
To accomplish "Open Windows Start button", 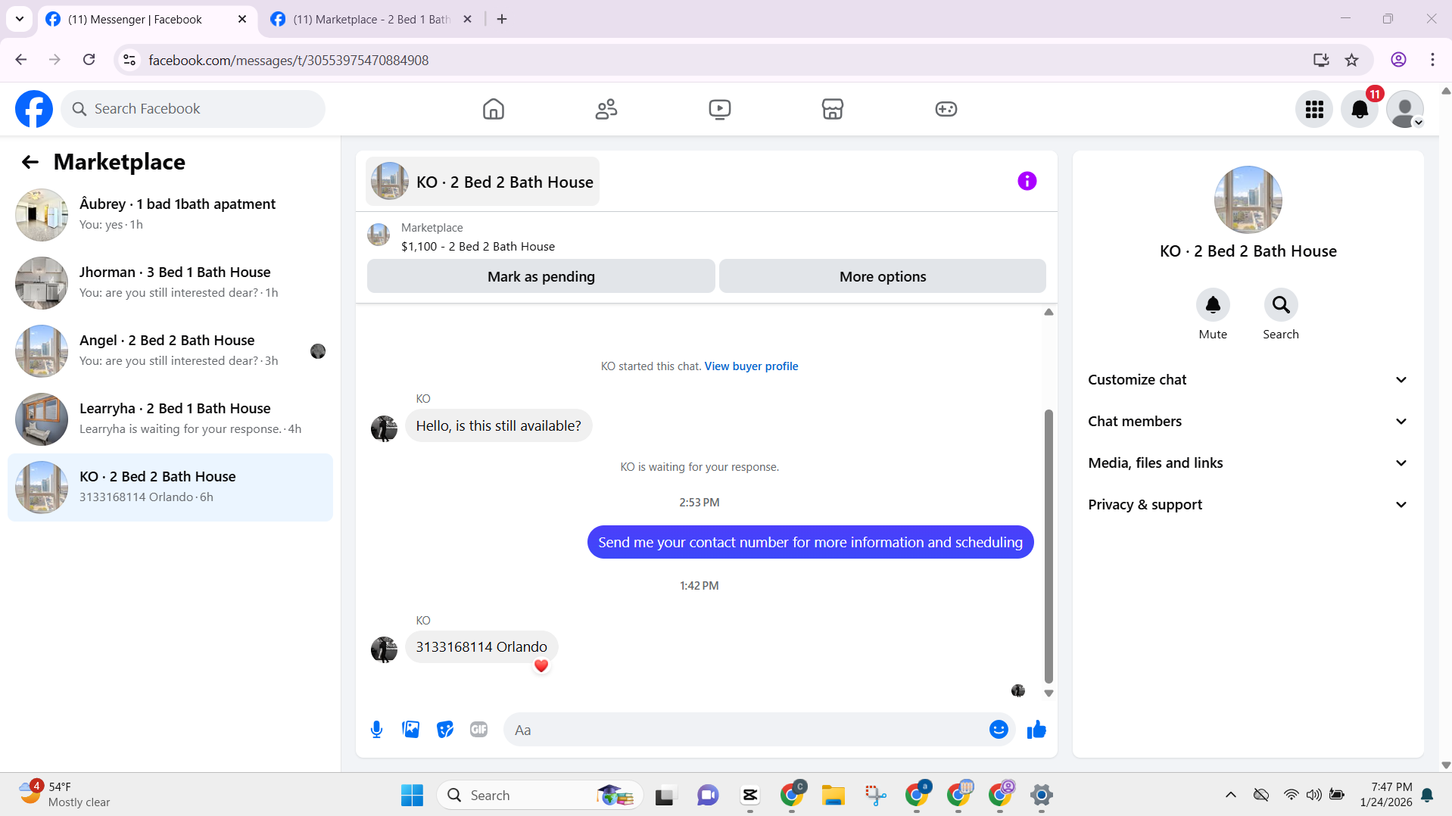I will coord(412,795).
